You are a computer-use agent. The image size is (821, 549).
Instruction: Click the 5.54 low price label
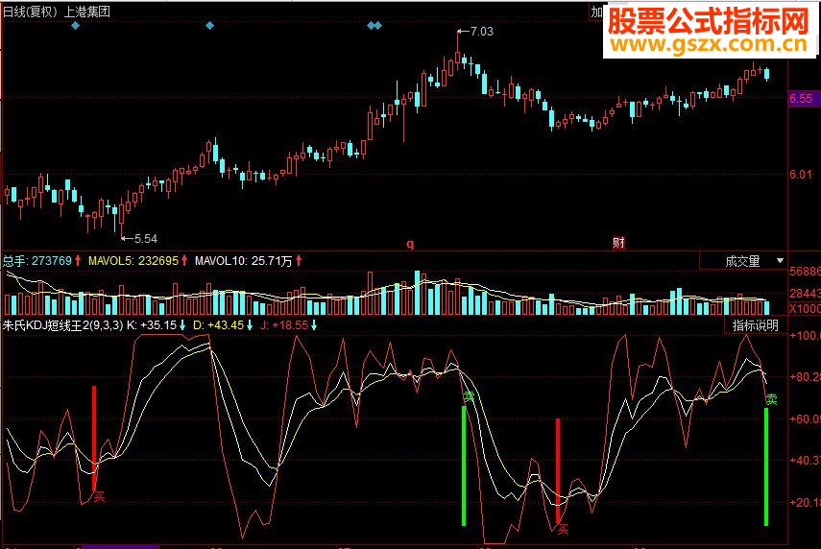146,239
